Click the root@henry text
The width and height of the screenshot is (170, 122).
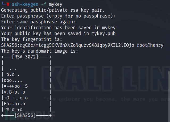(150, 45)
